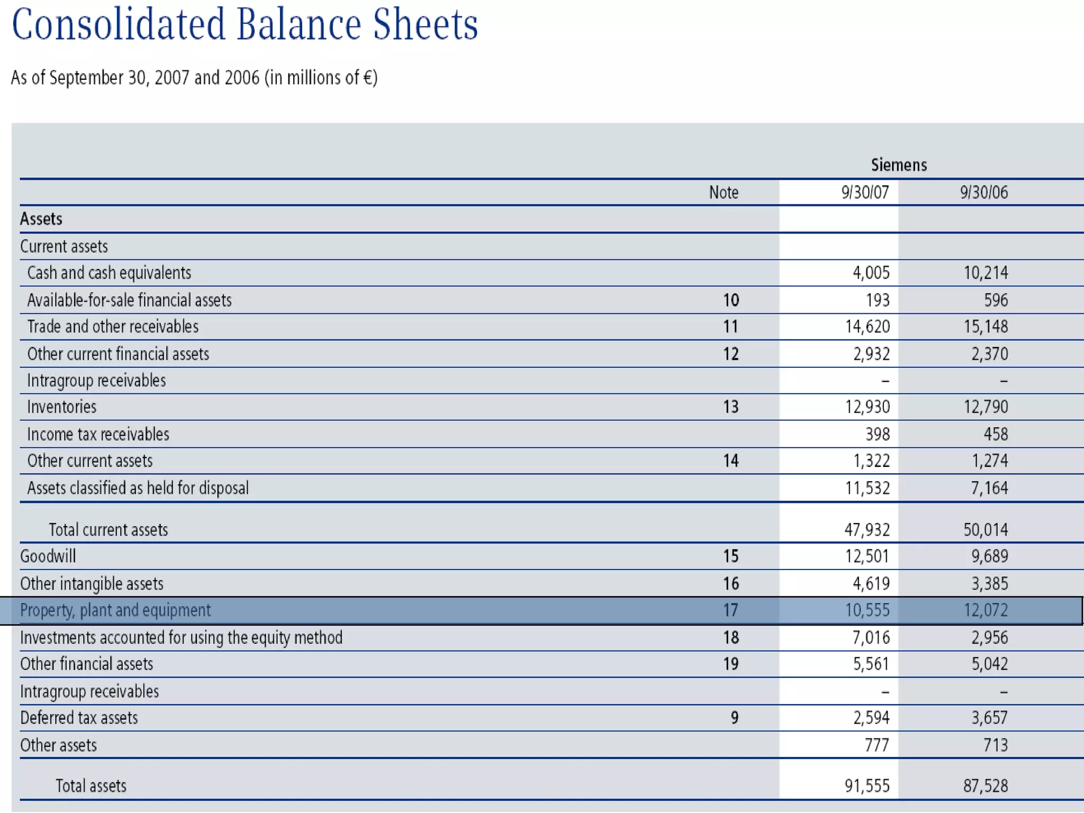
Task: Click the Note column header
Action: coord(723,192)
